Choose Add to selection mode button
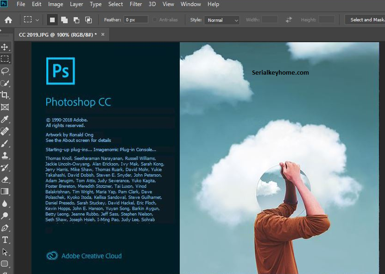 coord(64,20)
